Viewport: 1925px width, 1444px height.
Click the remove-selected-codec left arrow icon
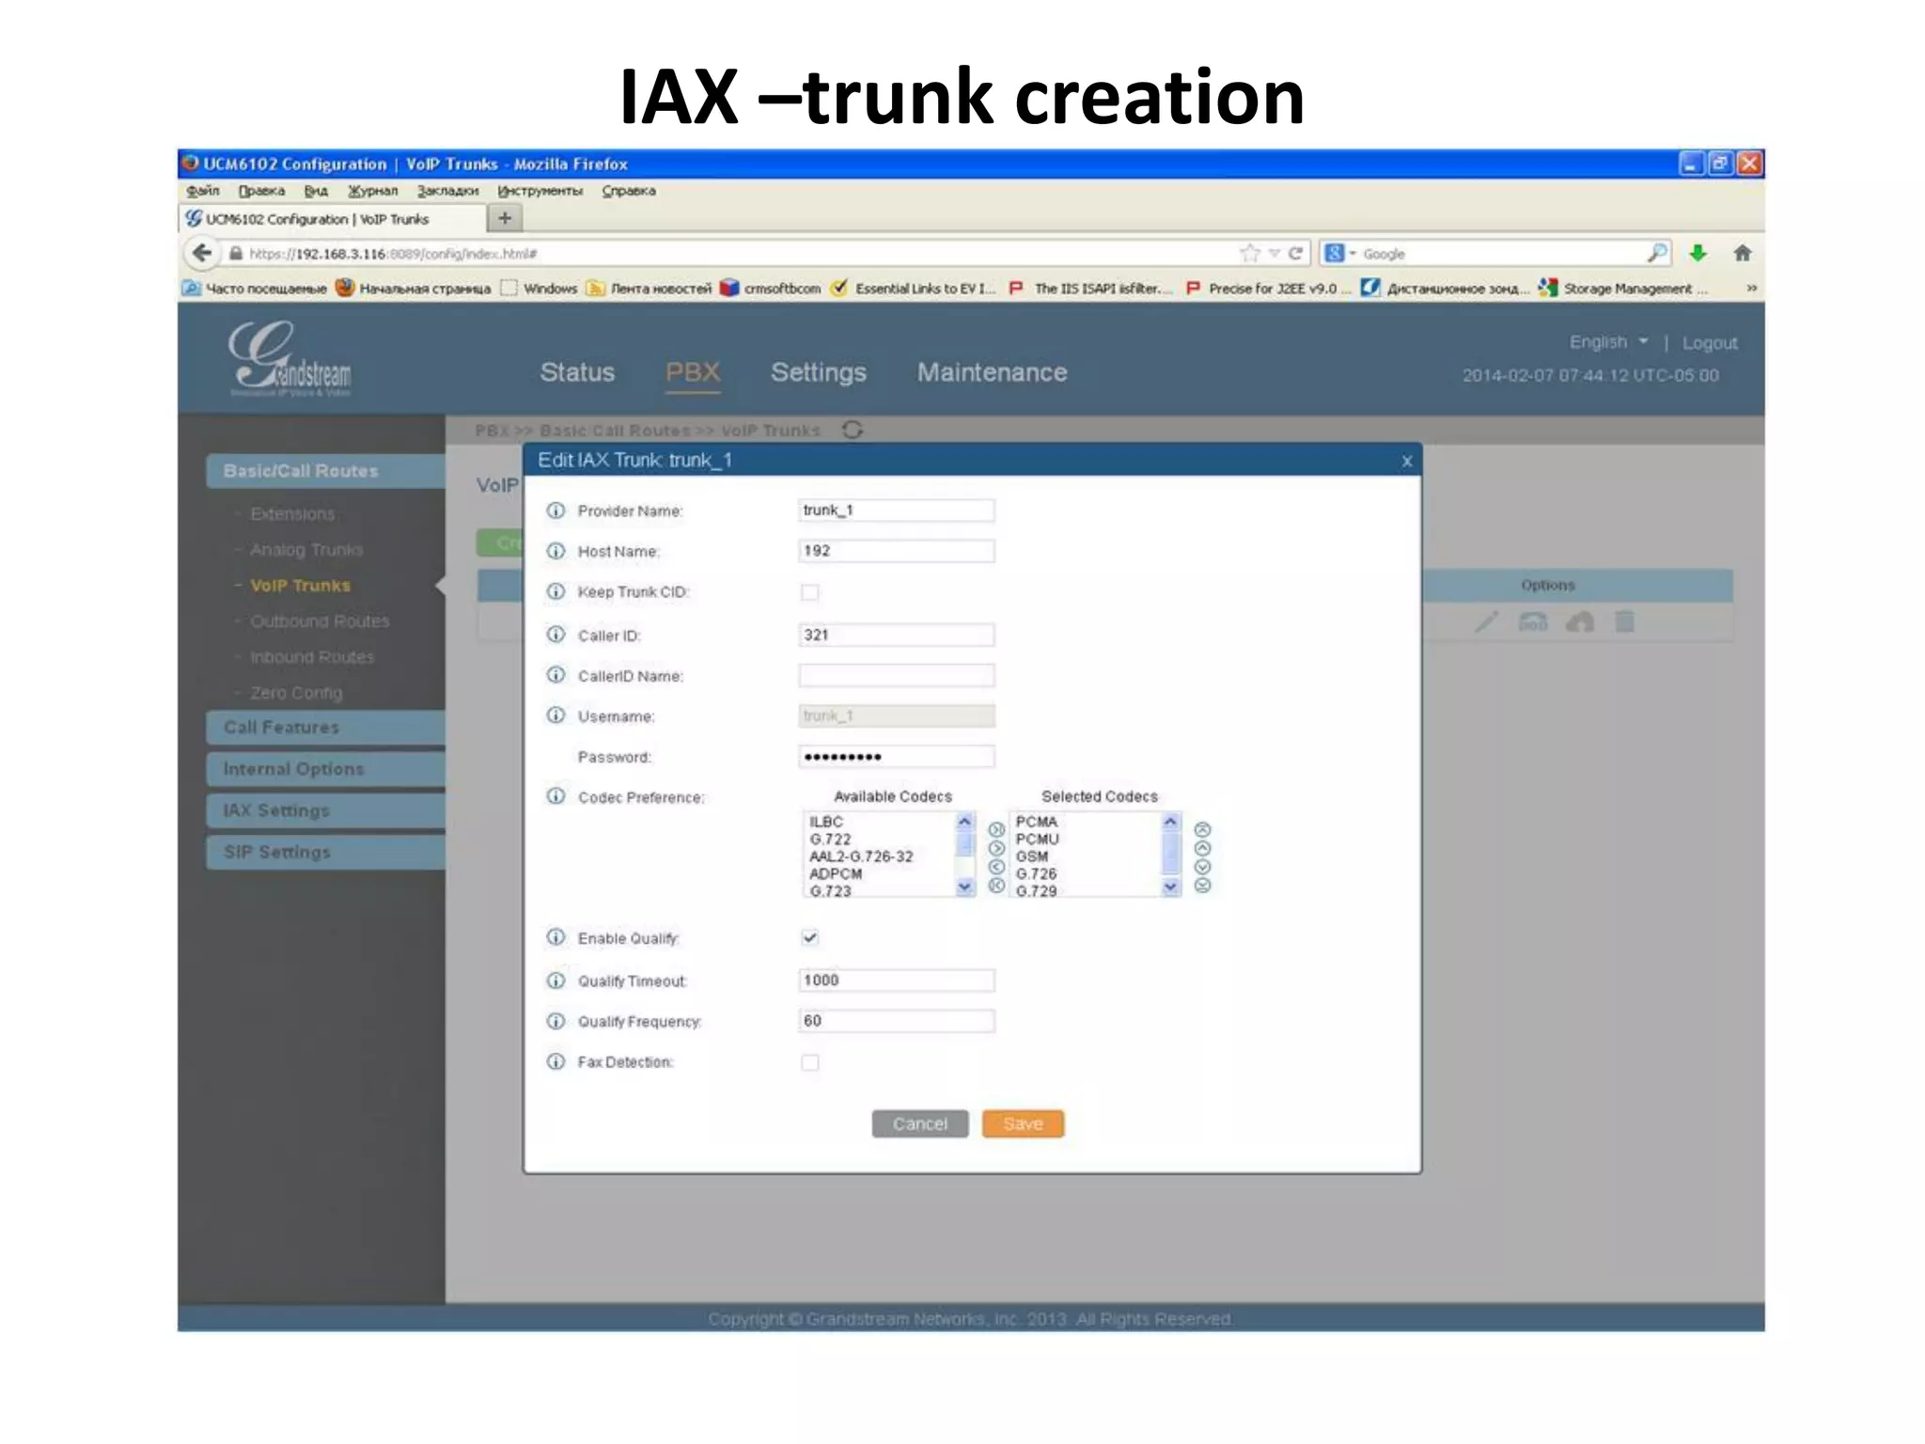(x=996, y=867)
